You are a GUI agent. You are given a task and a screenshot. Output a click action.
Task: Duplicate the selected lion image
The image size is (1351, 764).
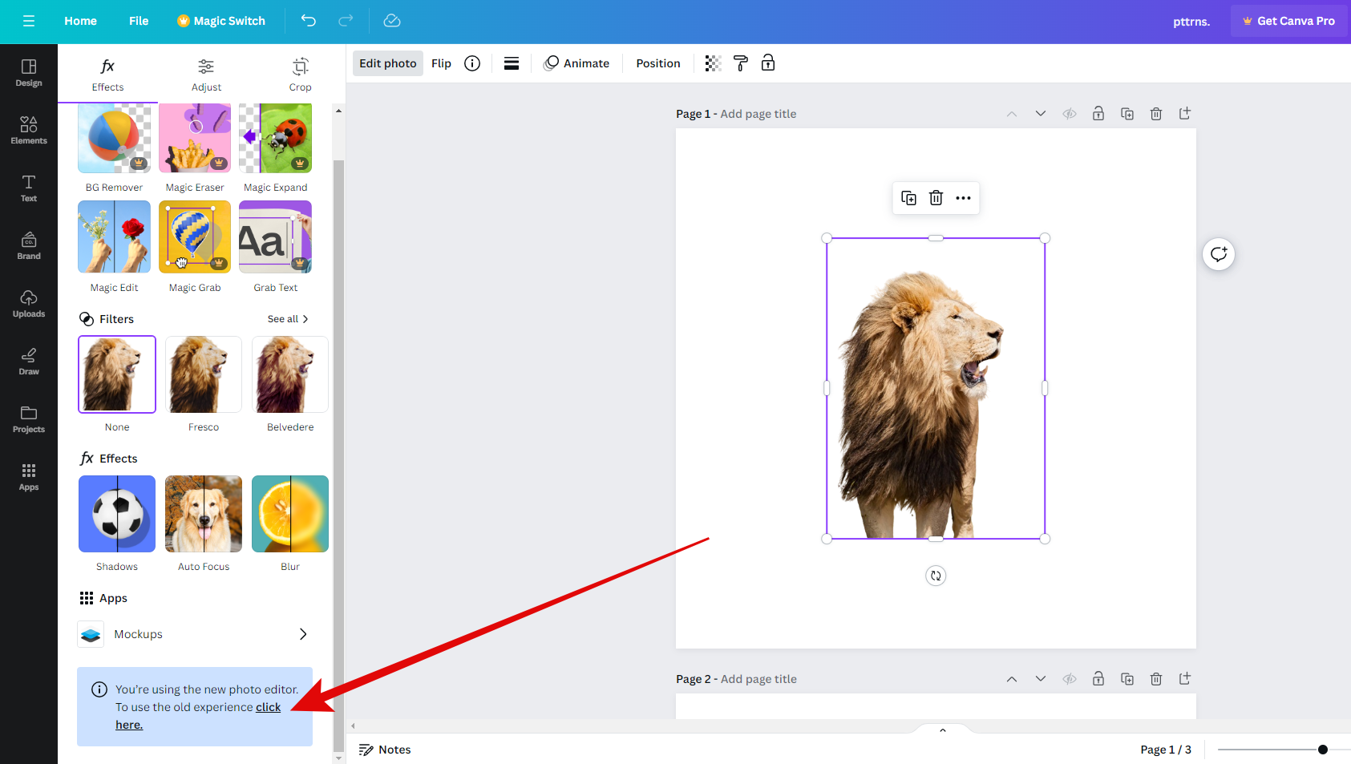click(x=908, y=198)
